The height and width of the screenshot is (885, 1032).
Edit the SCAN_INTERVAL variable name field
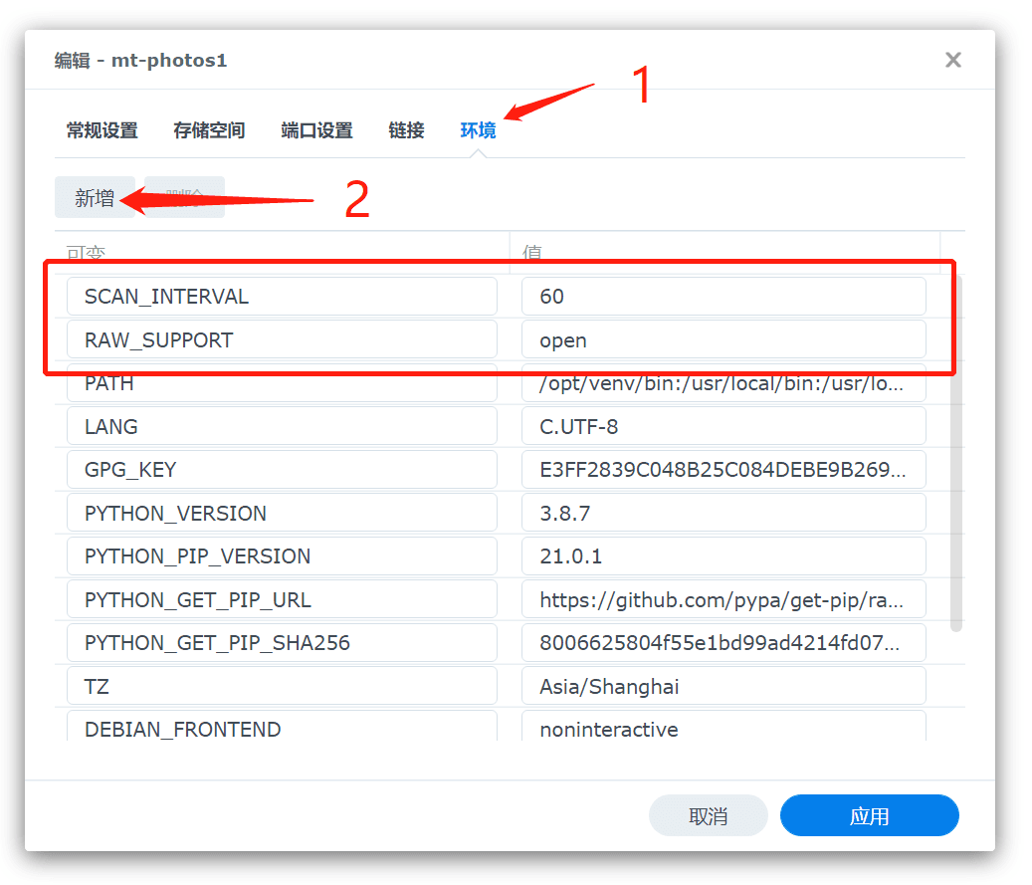[282, 297]
